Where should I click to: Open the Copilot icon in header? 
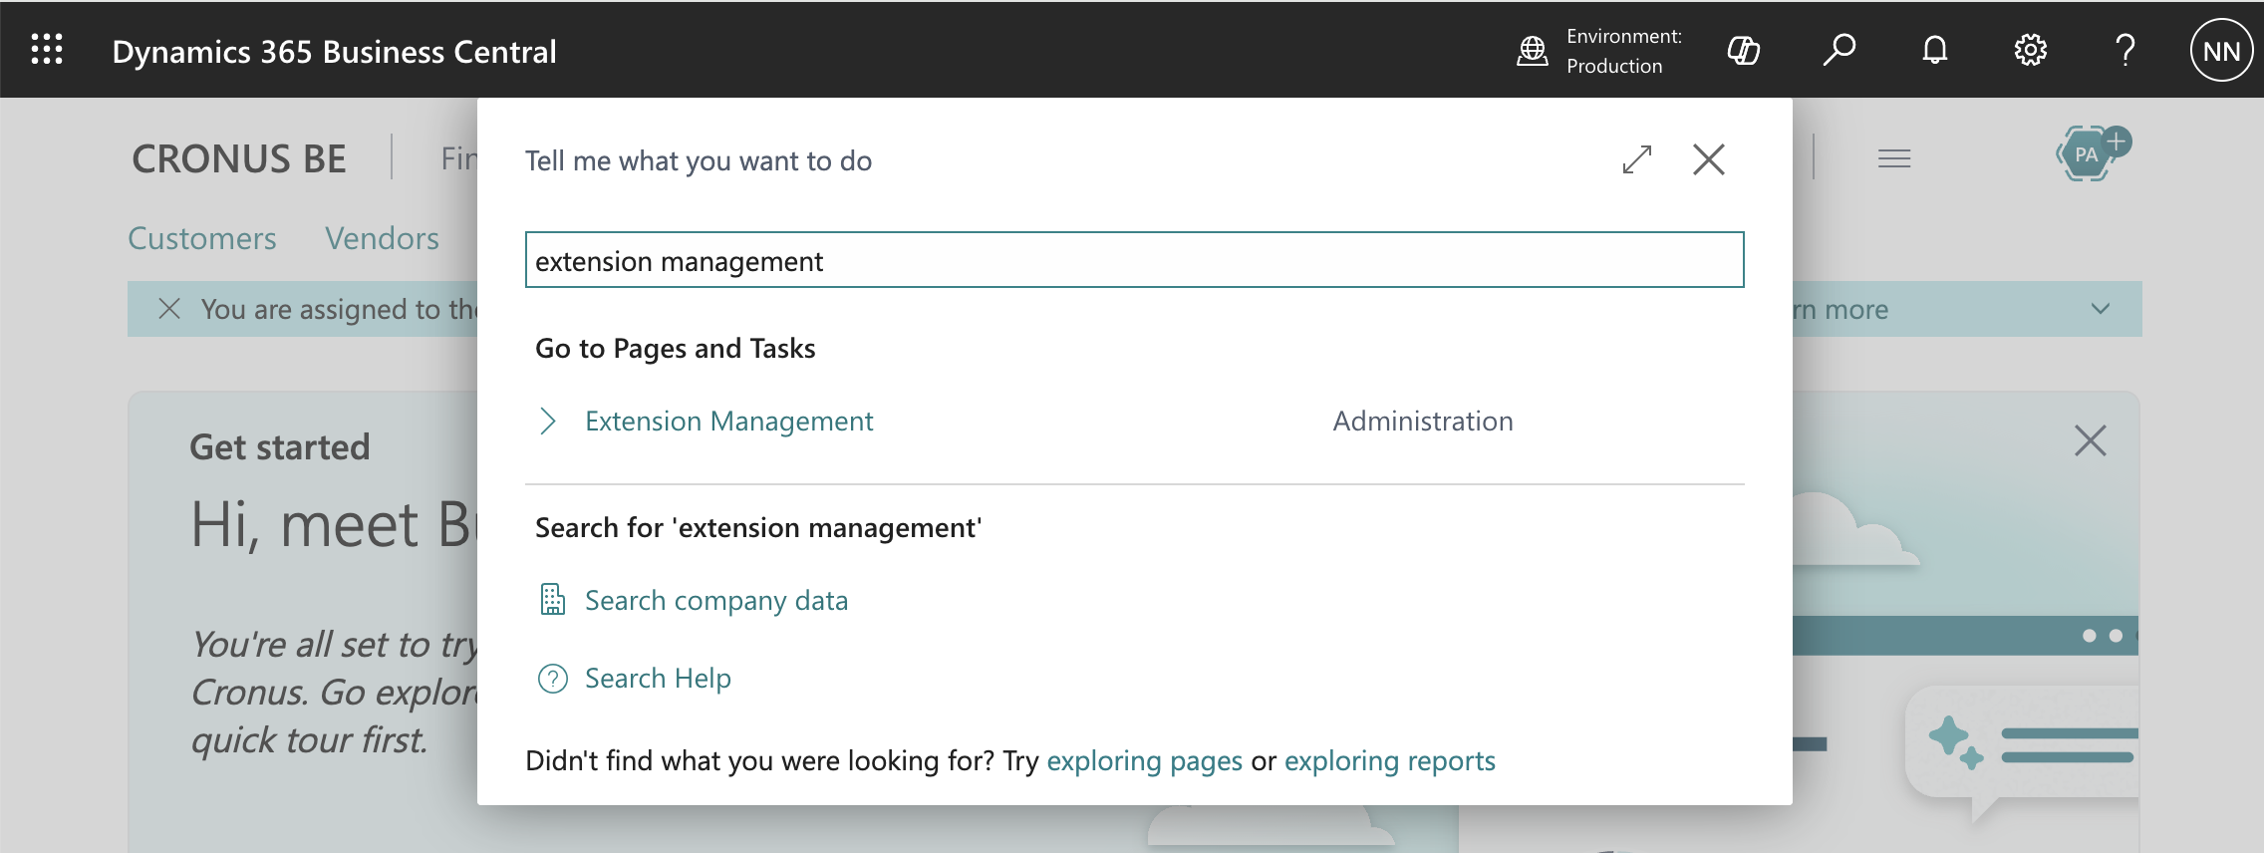1743,50
